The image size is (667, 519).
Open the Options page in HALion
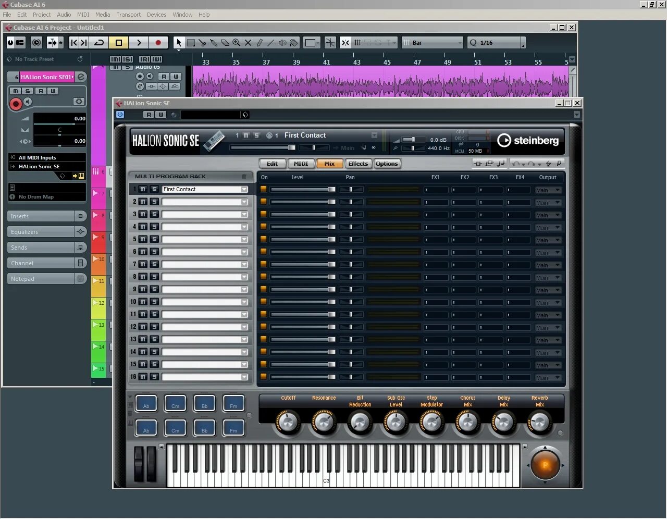tap(387, 164)
